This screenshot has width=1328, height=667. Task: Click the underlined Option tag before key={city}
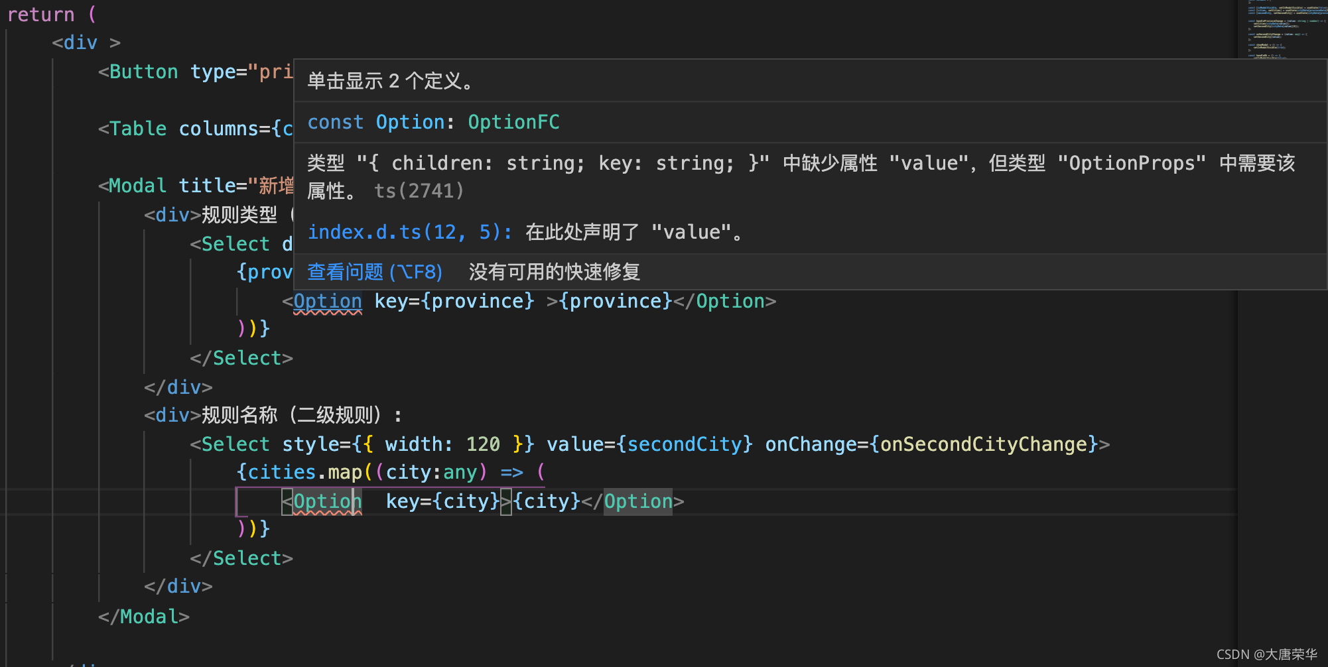coord(328,501)
